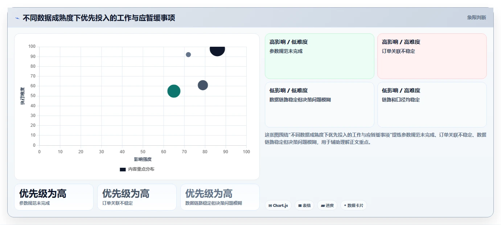501x225 pixels.
Task: Click 链路和口径均稳定 text
Action: 401,100
